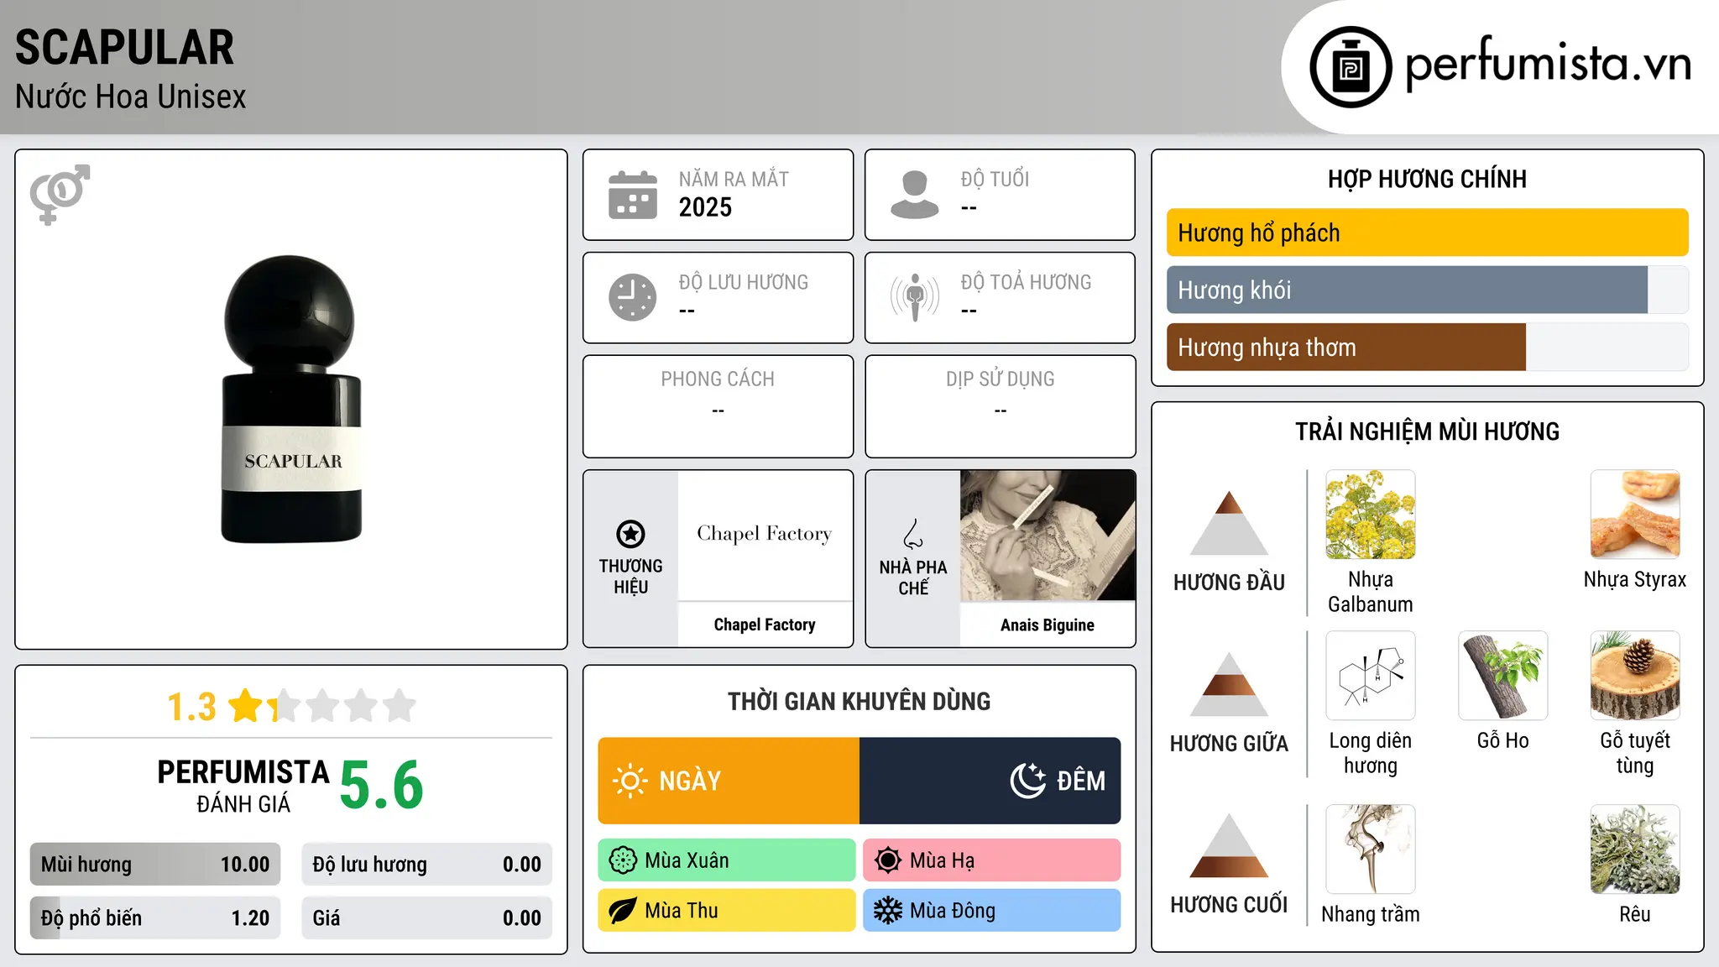This screenshot has height=967, width=1719.
Task: Click the sun icon for Mùa Hạ
Action: (x=888, y=860)
